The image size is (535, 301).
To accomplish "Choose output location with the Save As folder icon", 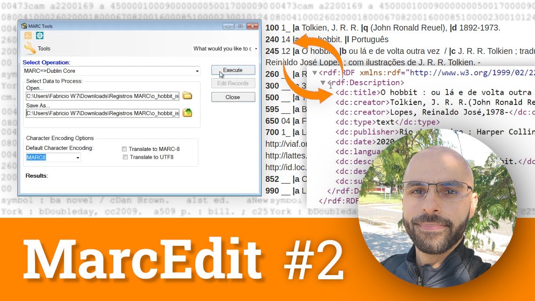I will 187,113.
